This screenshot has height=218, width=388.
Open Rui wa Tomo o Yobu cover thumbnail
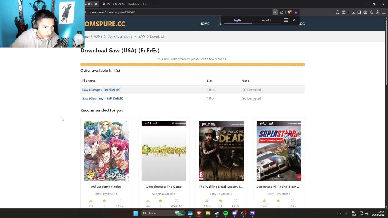coord(106,151)
